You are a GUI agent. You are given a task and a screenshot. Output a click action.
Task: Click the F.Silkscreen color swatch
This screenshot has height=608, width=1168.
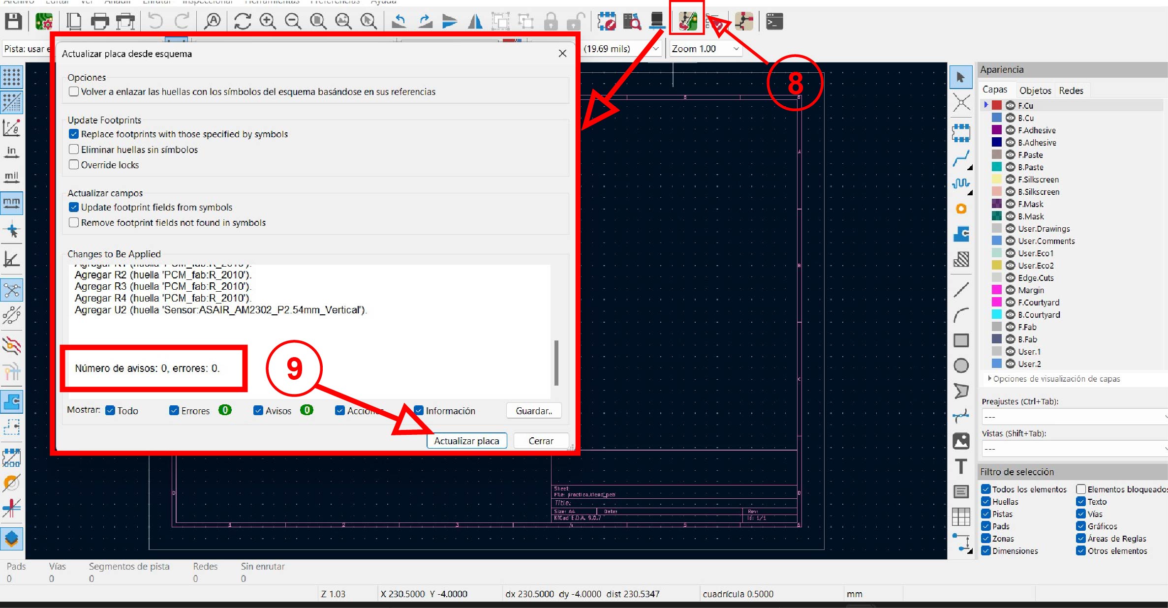(996, 180)
